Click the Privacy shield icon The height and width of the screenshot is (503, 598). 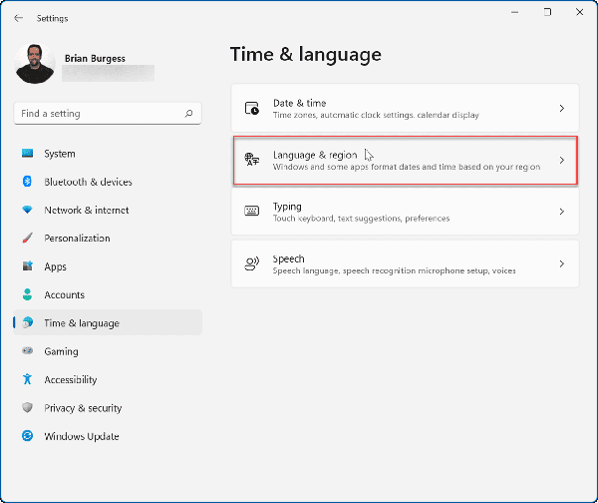(x=28, y=407)
